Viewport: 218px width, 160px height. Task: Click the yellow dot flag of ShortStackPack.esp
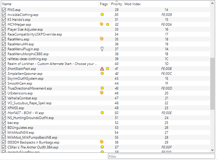point(107,69)
